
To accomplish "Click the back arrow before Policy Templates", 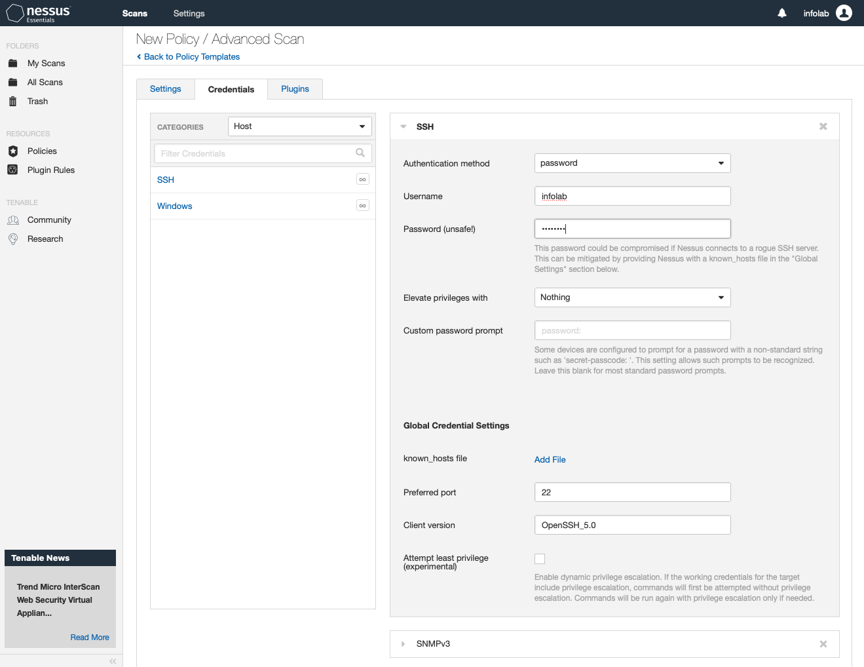I will click(139, 57).
